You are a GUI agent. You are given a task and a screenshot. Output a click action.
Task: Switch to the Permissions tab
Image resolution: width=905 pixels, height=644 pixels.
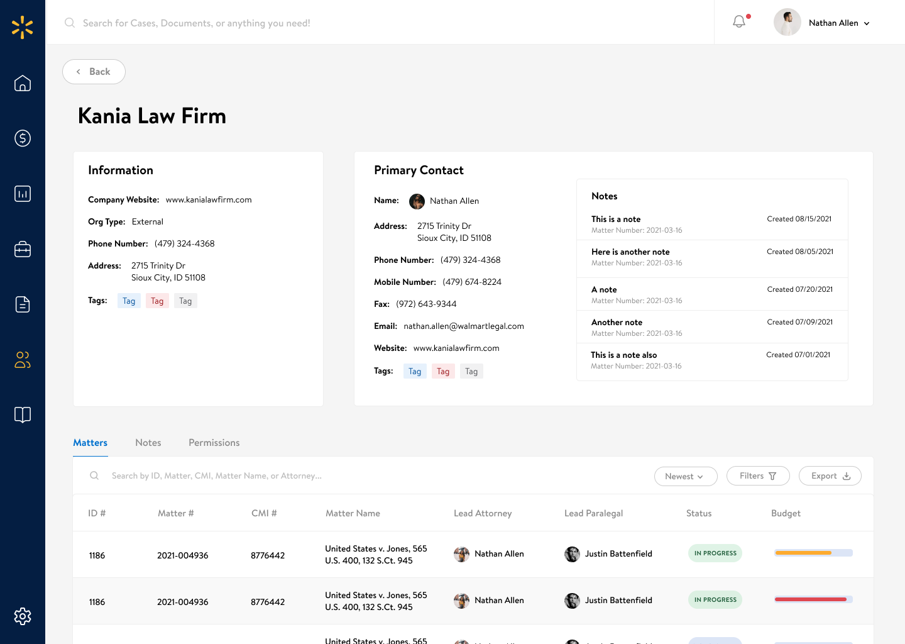click(x=214, y=443)
